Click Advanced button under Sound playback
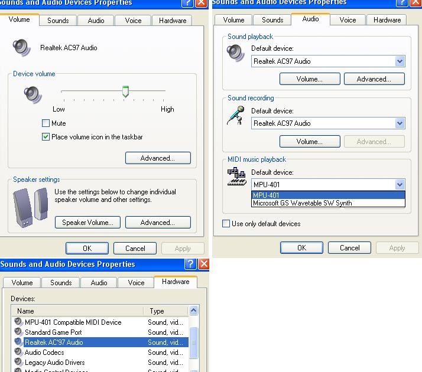 [374, 79]
